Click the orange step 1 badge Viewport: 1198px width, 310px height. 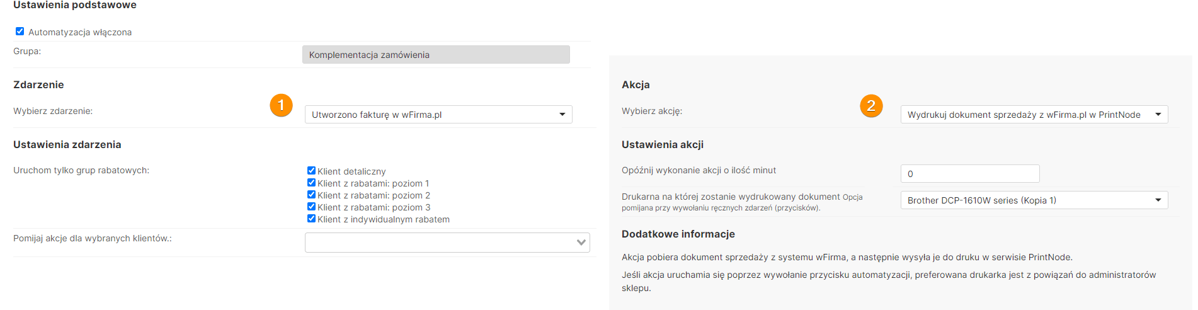tap(281, 105)
